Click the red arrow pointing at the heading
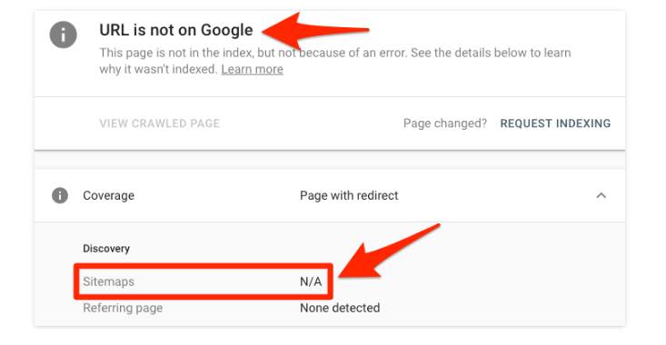Viewport: 666px width, 345px height. click(315, 31)
